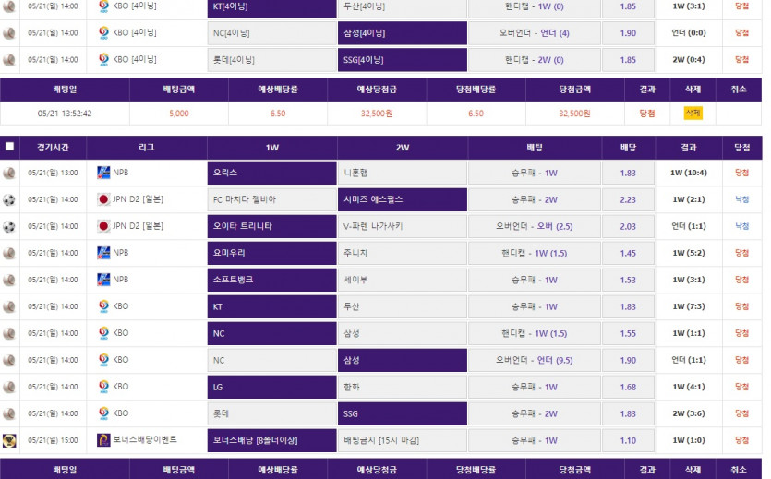Select the FC 마치다 젤비아 cell
Image resolution: width=771 pixels, height=479 pixels.
[x=271, y=200]
